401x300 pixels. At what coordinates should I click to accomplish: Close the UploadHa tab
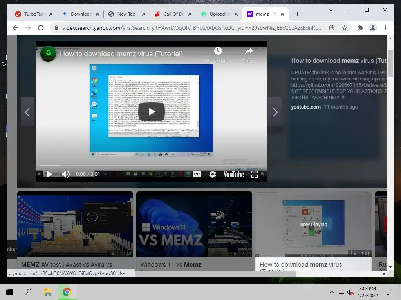pos(236,14)
